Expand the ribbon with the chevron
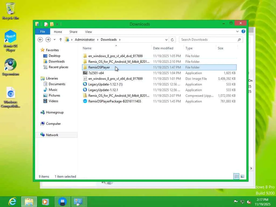The height and width of the screenshot is (207, 276). click(237, 32)
